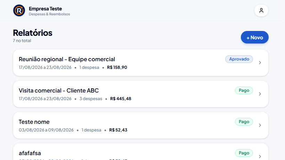Open chevron for Teste nome report

pos(260,125)
